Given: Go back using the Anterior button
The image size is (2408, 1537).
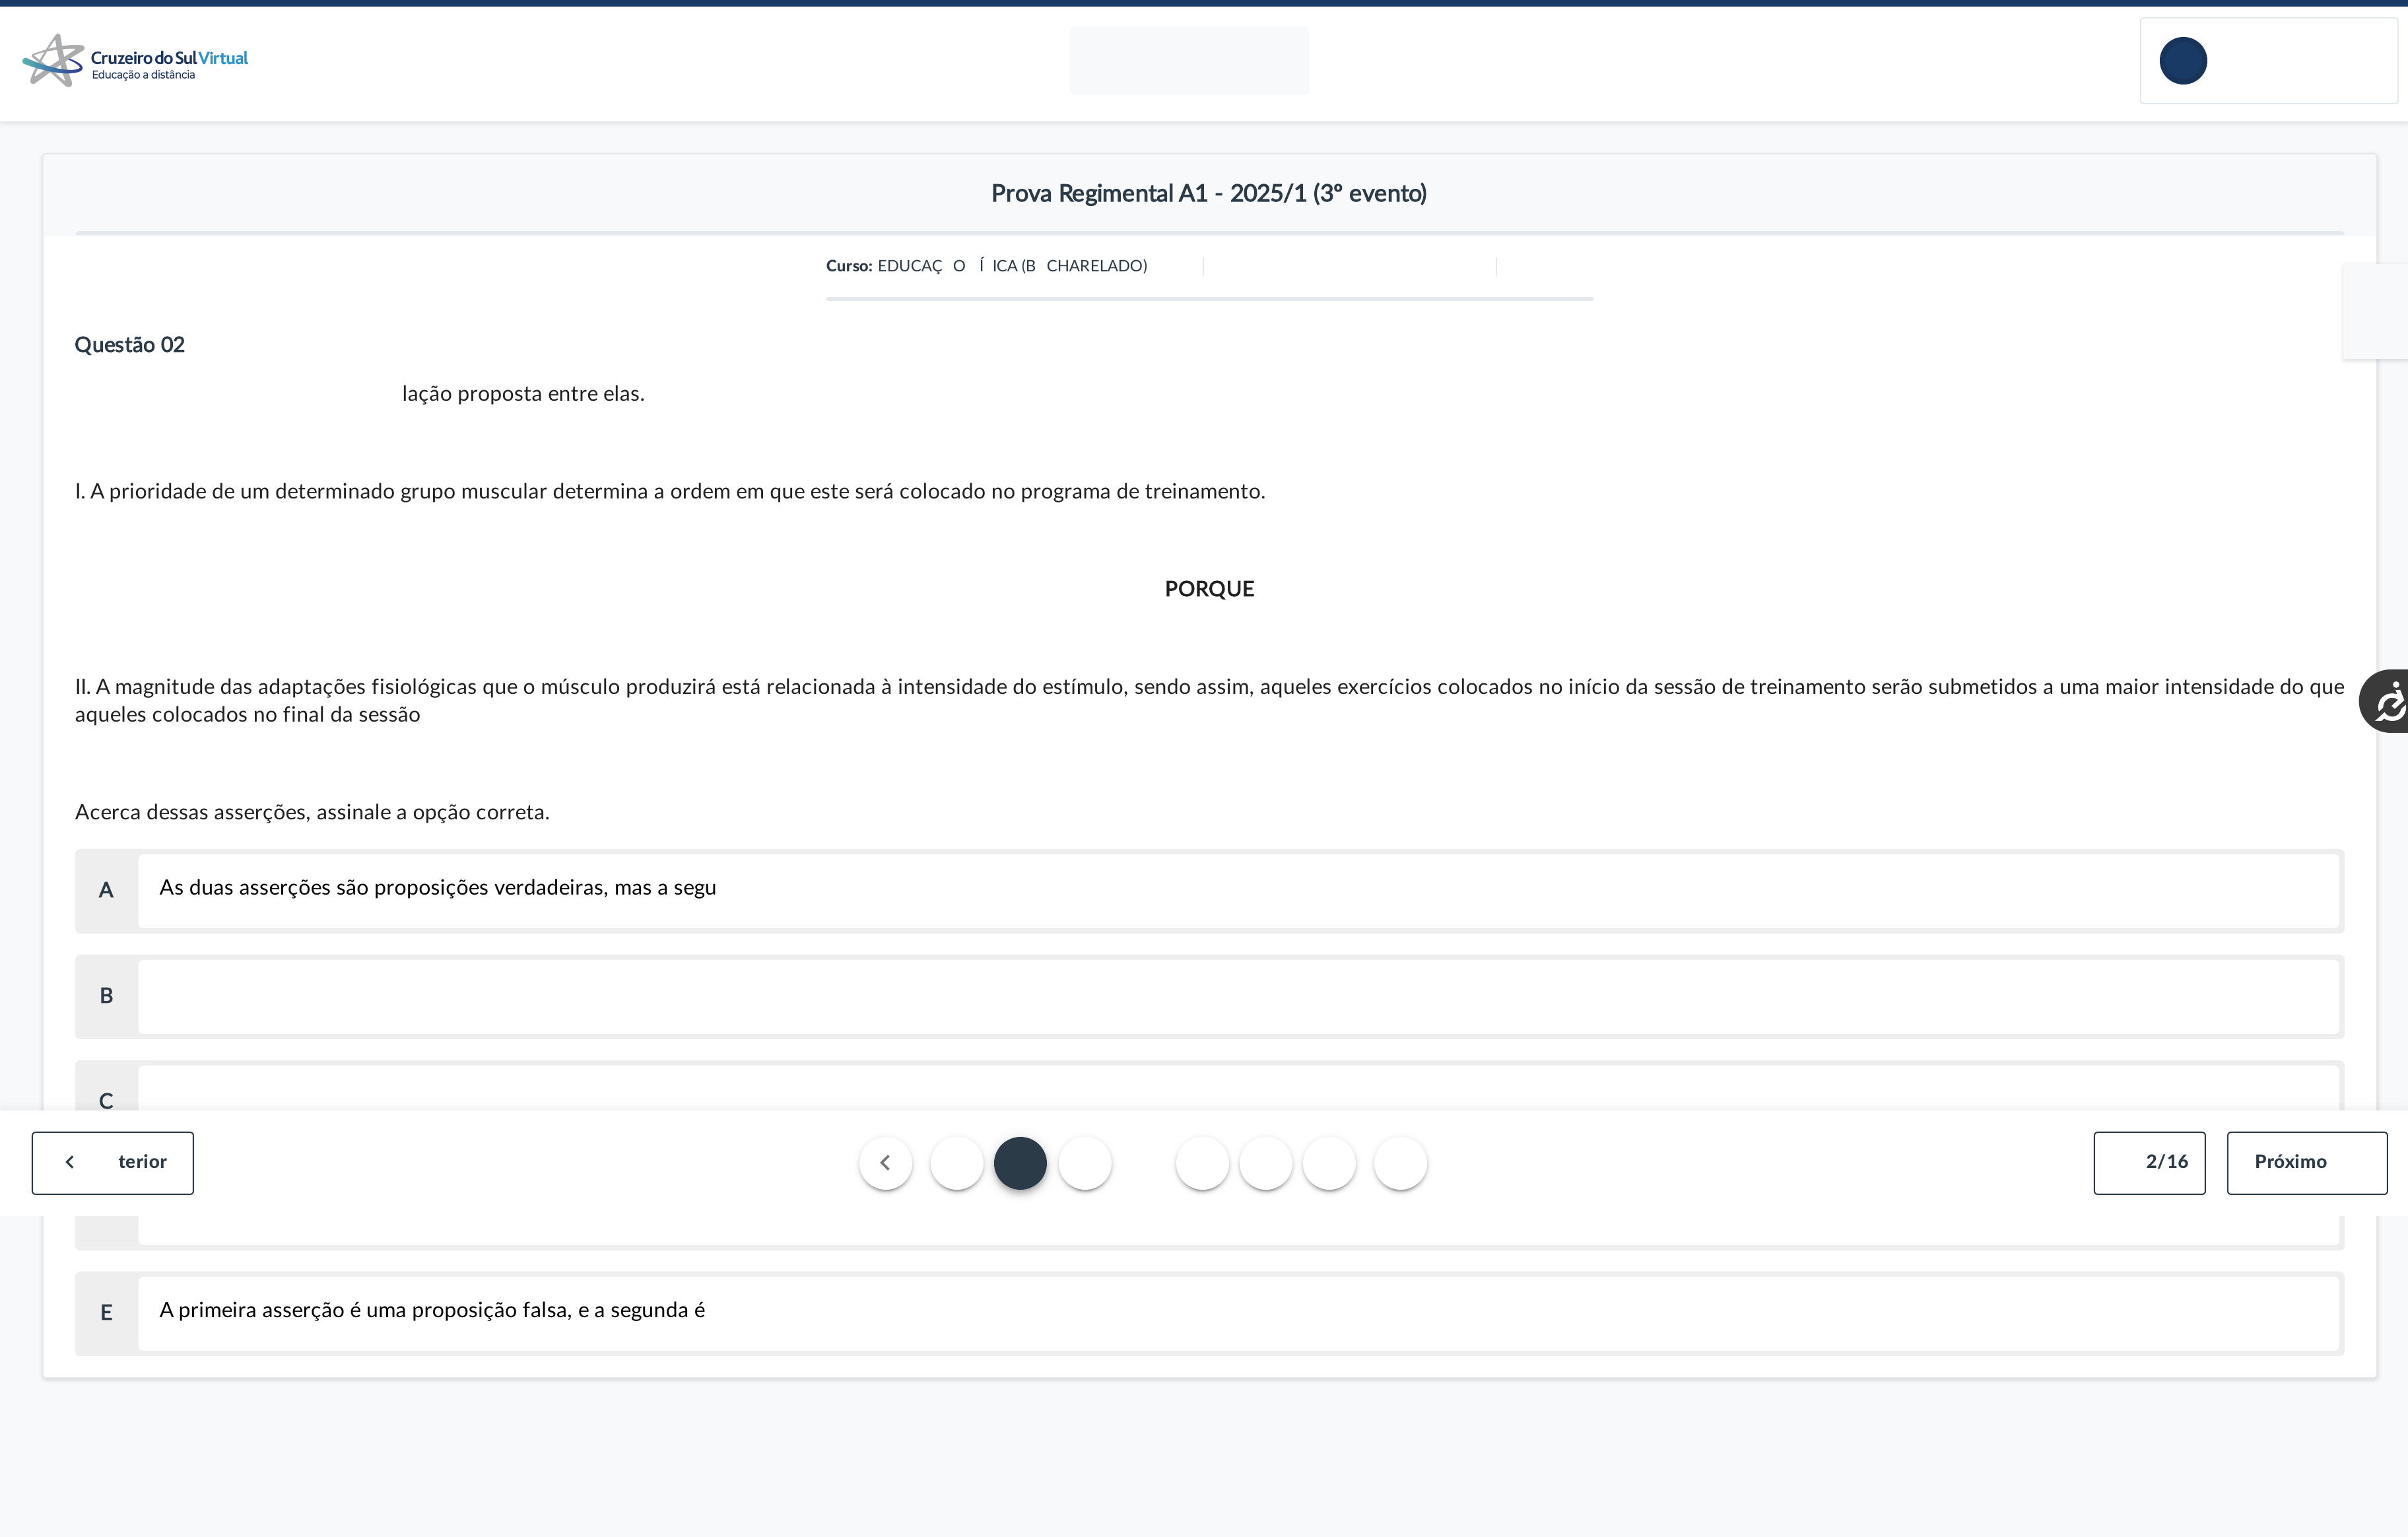Looking at the screenshot, I should [112, 1162].
